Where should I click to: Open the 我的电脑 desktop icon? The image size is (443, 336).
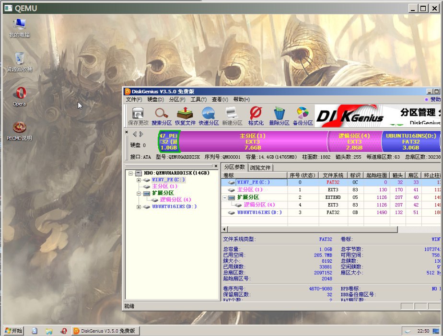pos(19,28)
